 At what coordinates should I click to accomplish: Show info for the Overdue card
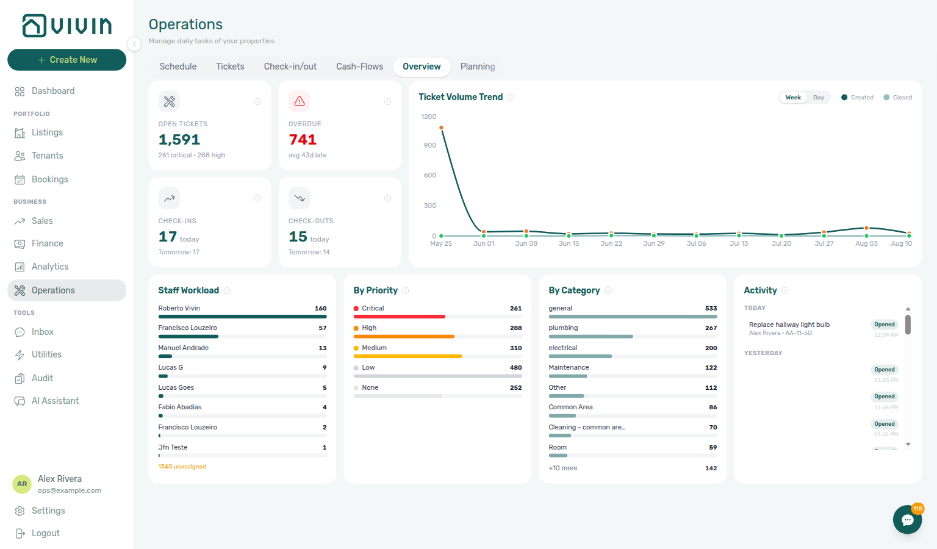pyautogui.click(x=387, y=101)
